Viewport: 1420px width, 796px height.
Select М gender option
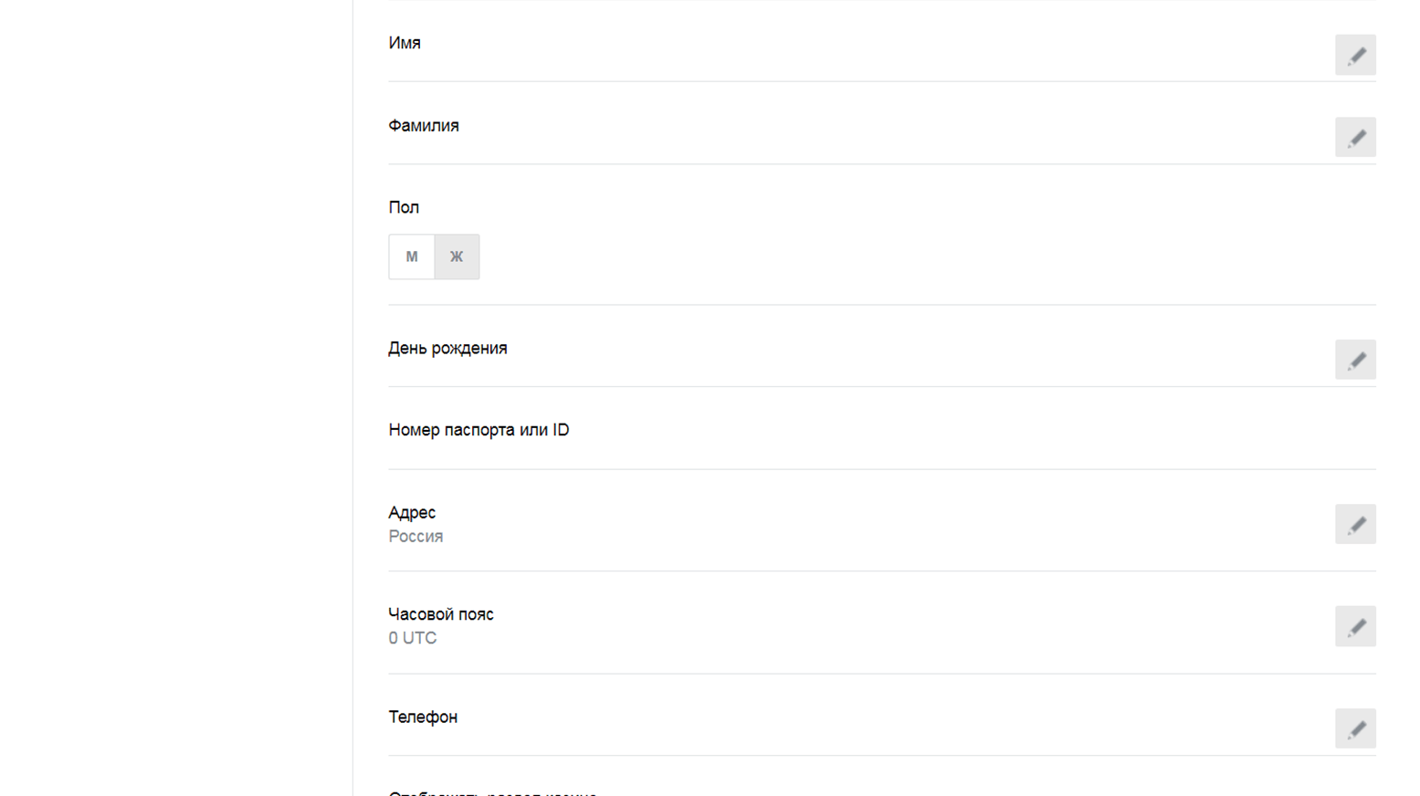pyautogui.click(x=412, y=257)
